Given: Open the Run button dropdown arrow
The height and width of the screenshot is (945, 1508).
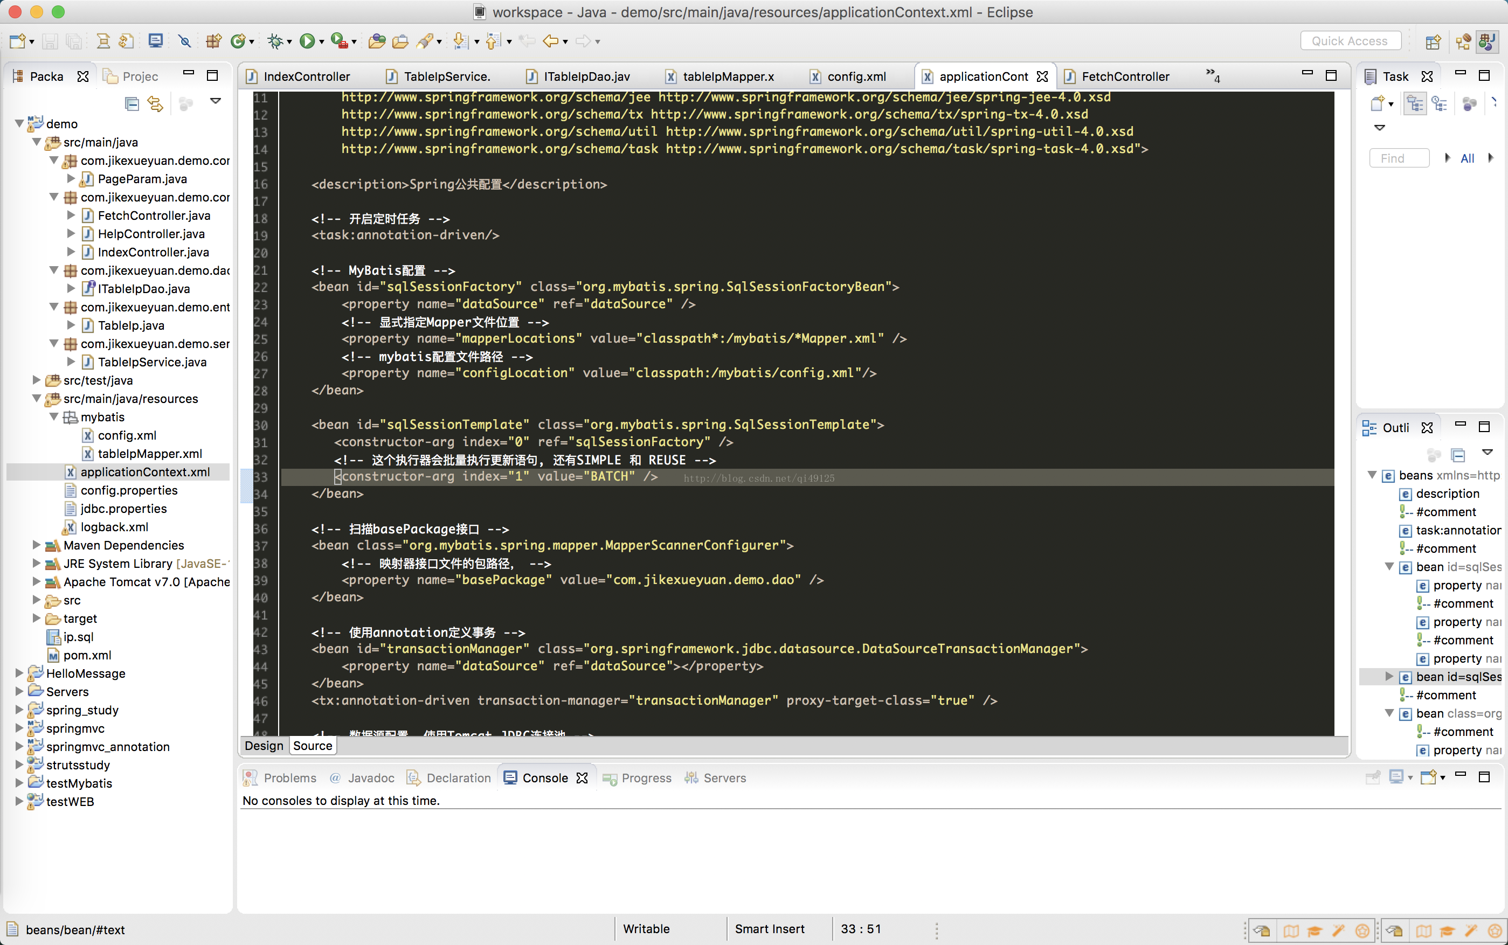Looking at the screenshot, I should click(321, 42).
